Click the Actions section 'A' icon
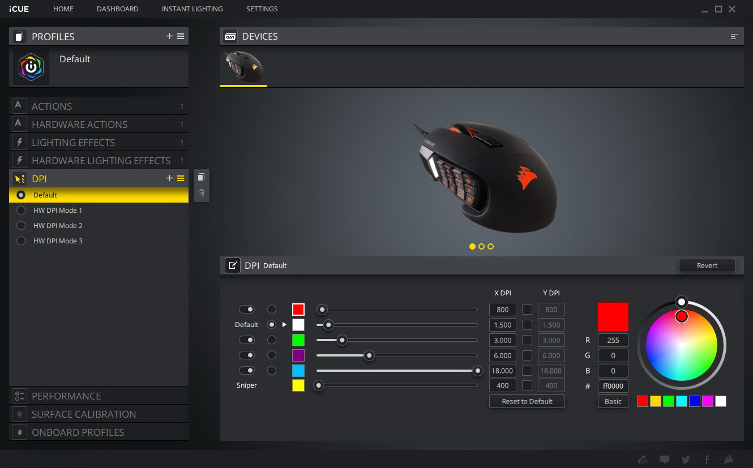 19,106
